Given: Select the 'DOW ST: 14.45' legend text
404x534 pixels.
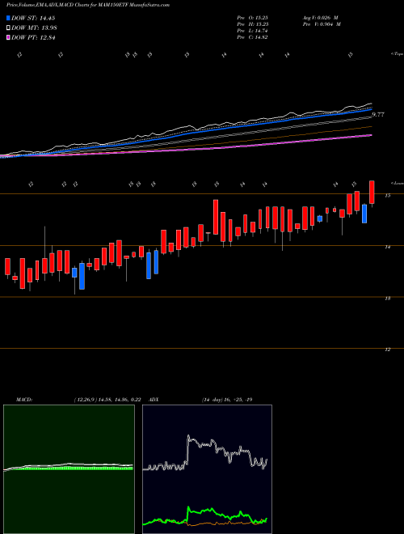Looking at the screenshot, I should [x=33, y=18].
